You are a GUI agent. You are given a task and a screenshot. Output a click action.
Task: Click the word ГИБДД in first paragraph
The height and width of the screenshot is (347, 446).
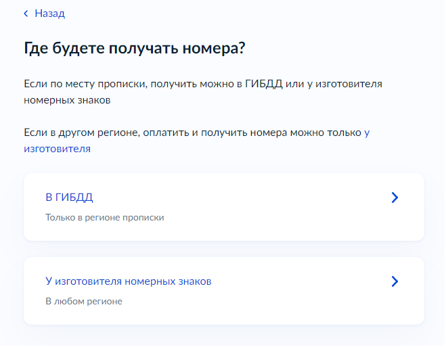click(264, 84)
